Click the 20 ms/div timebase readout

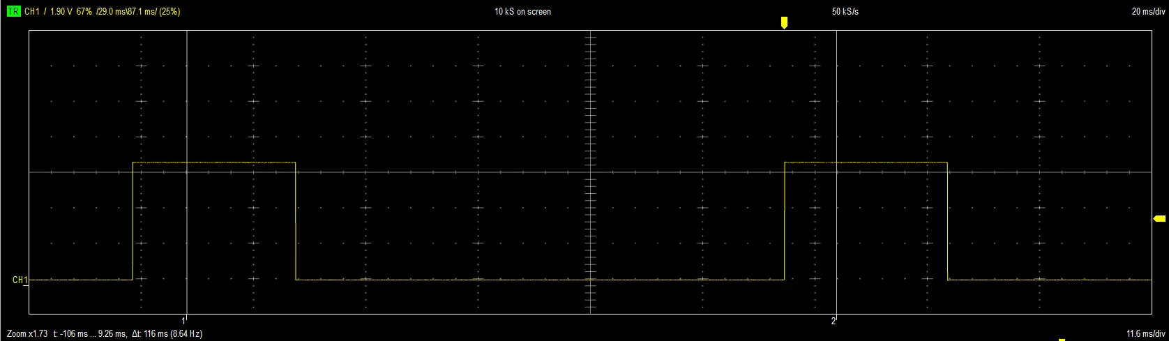(x=1148, y=12)
